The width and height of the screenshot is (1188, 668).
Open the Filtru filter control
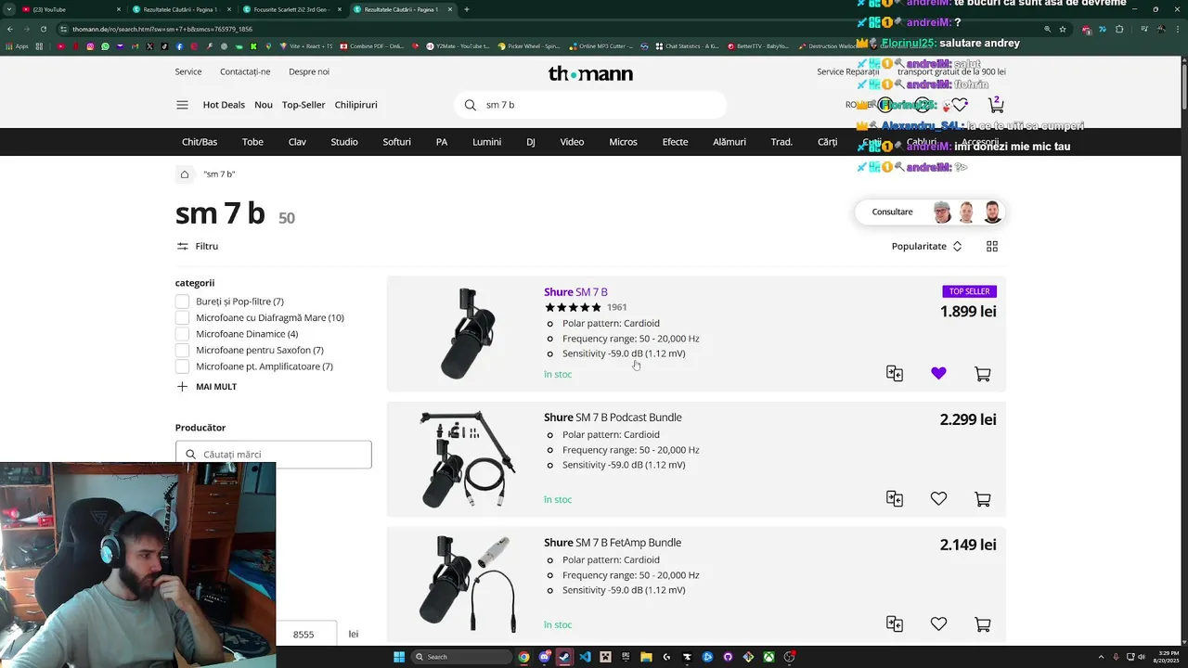(x=197, y=246)
